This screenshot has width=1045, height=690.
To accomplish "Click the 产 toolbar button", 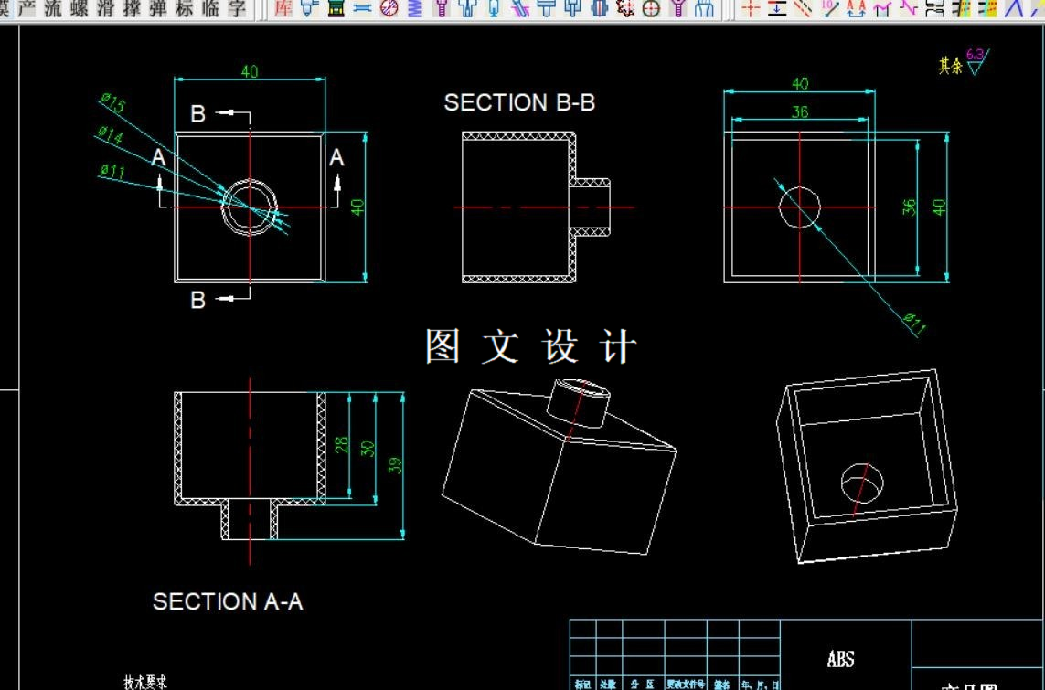I will click(x=26, y=8).
